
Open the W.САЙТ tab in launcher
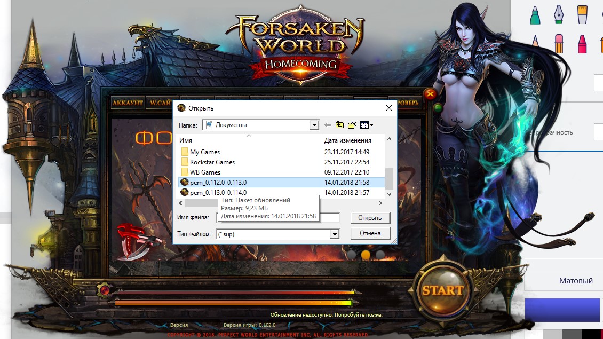tap(160, 103)
